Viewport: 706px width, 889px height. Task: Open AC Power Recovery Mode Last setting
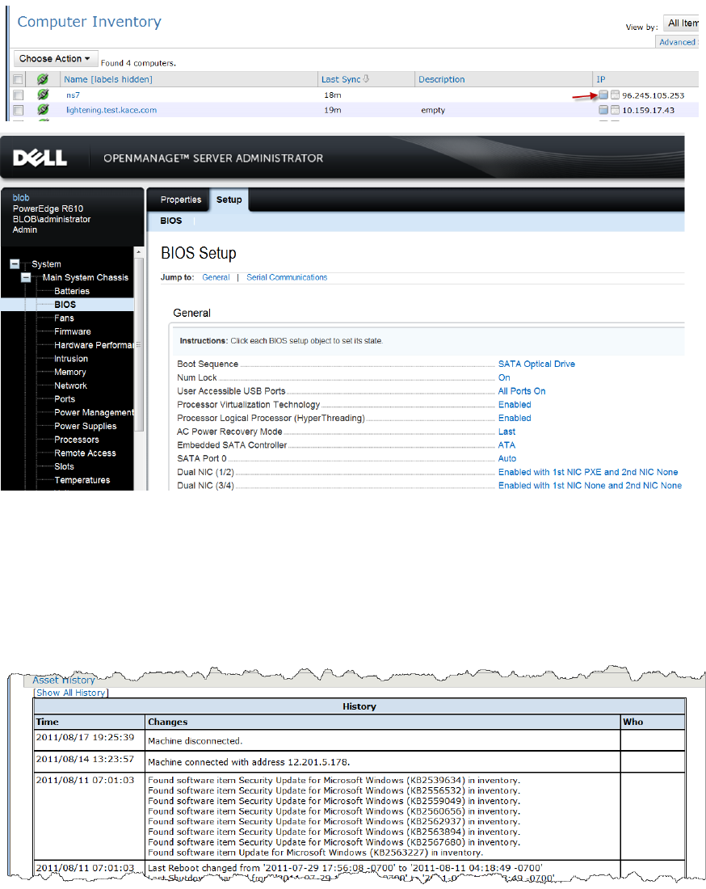tap(506, 432)
